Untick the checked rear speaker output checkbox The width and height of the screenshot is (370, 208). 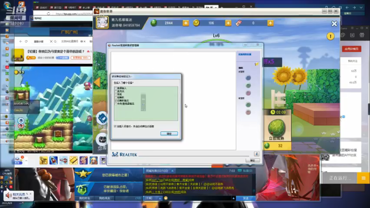coord(116,100)
